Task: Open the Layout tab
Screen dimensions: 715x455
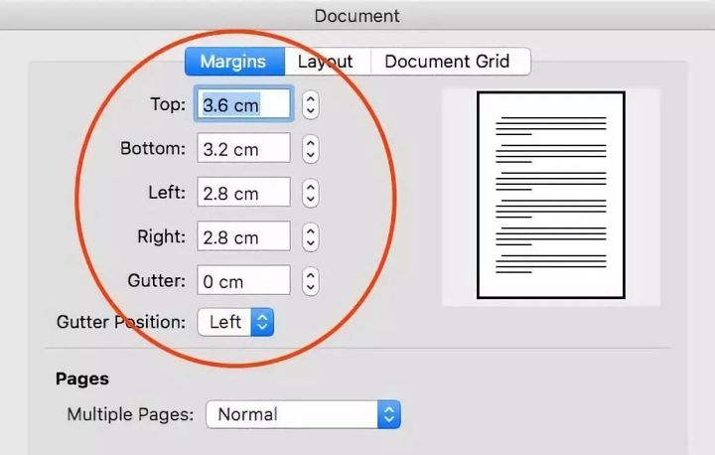Action: tap(328, 62)
